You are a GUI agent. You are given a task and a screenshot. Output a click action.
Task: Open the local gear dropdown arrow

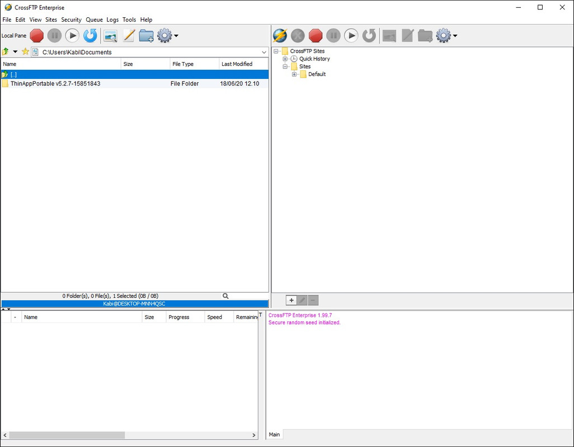tap(176, 36)
